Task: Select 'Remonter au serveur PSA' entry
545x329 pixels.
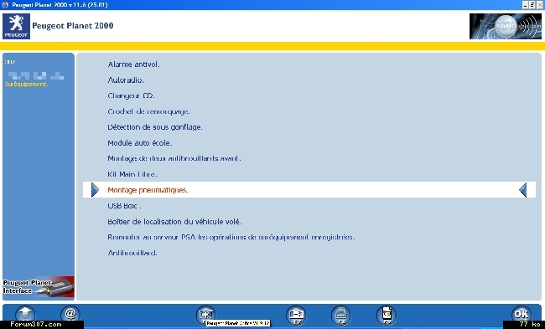Action: coord(231,237)
